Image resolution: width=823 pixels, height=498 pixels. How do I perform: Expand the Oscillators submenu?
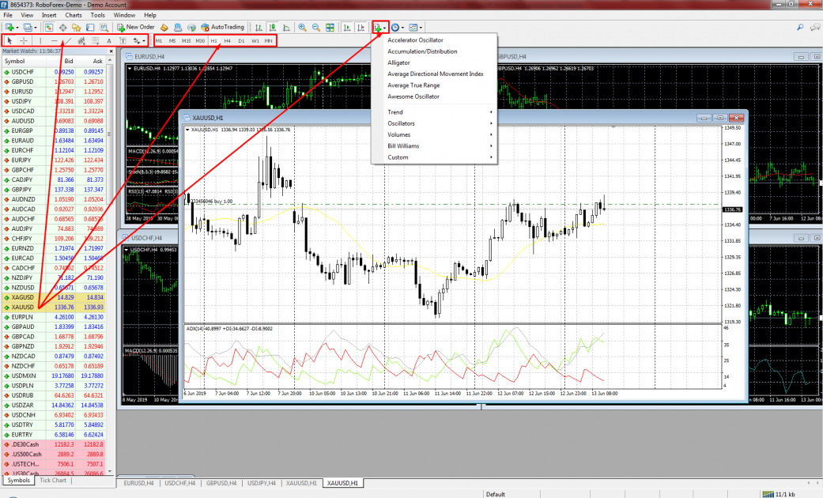(401, 123)
